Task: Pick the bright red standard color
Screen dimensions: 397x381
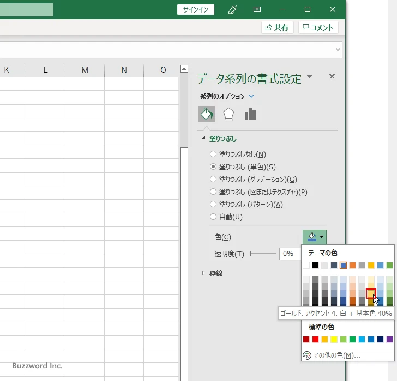Action: [315, 339]
